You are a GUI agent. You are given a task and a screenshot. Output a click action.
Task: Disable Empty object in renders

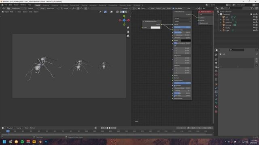(x=257, y=28)
